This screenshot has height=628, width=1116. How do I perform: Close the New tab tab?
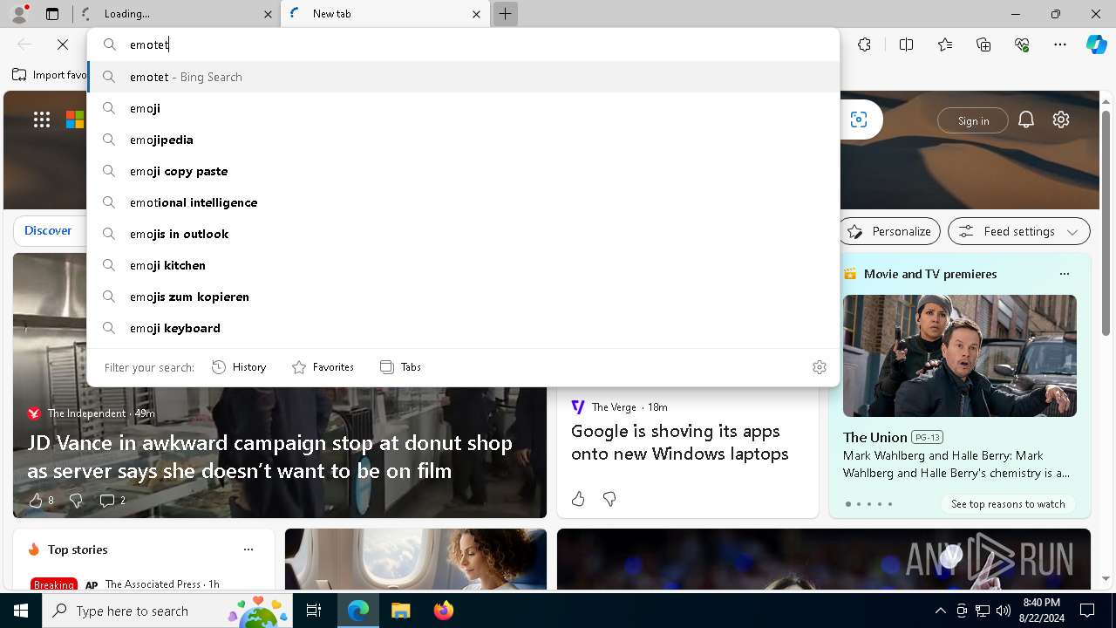click(x=476, y=14)
